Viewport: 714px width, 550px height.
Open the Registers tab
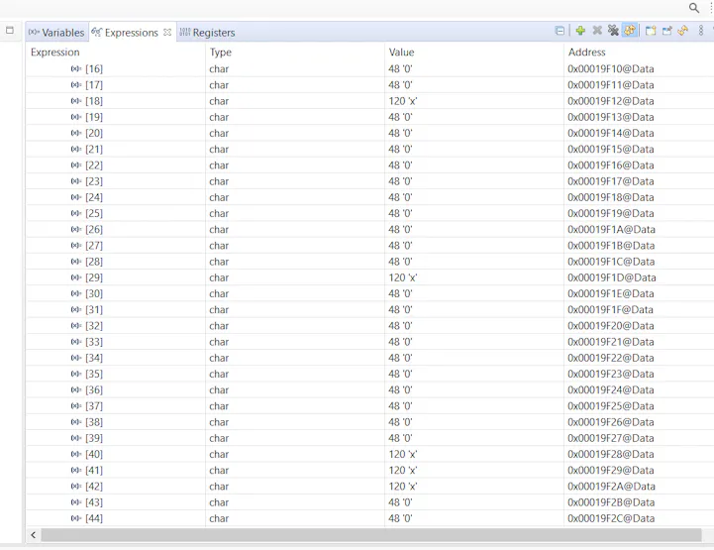click(x=207, y=33)
